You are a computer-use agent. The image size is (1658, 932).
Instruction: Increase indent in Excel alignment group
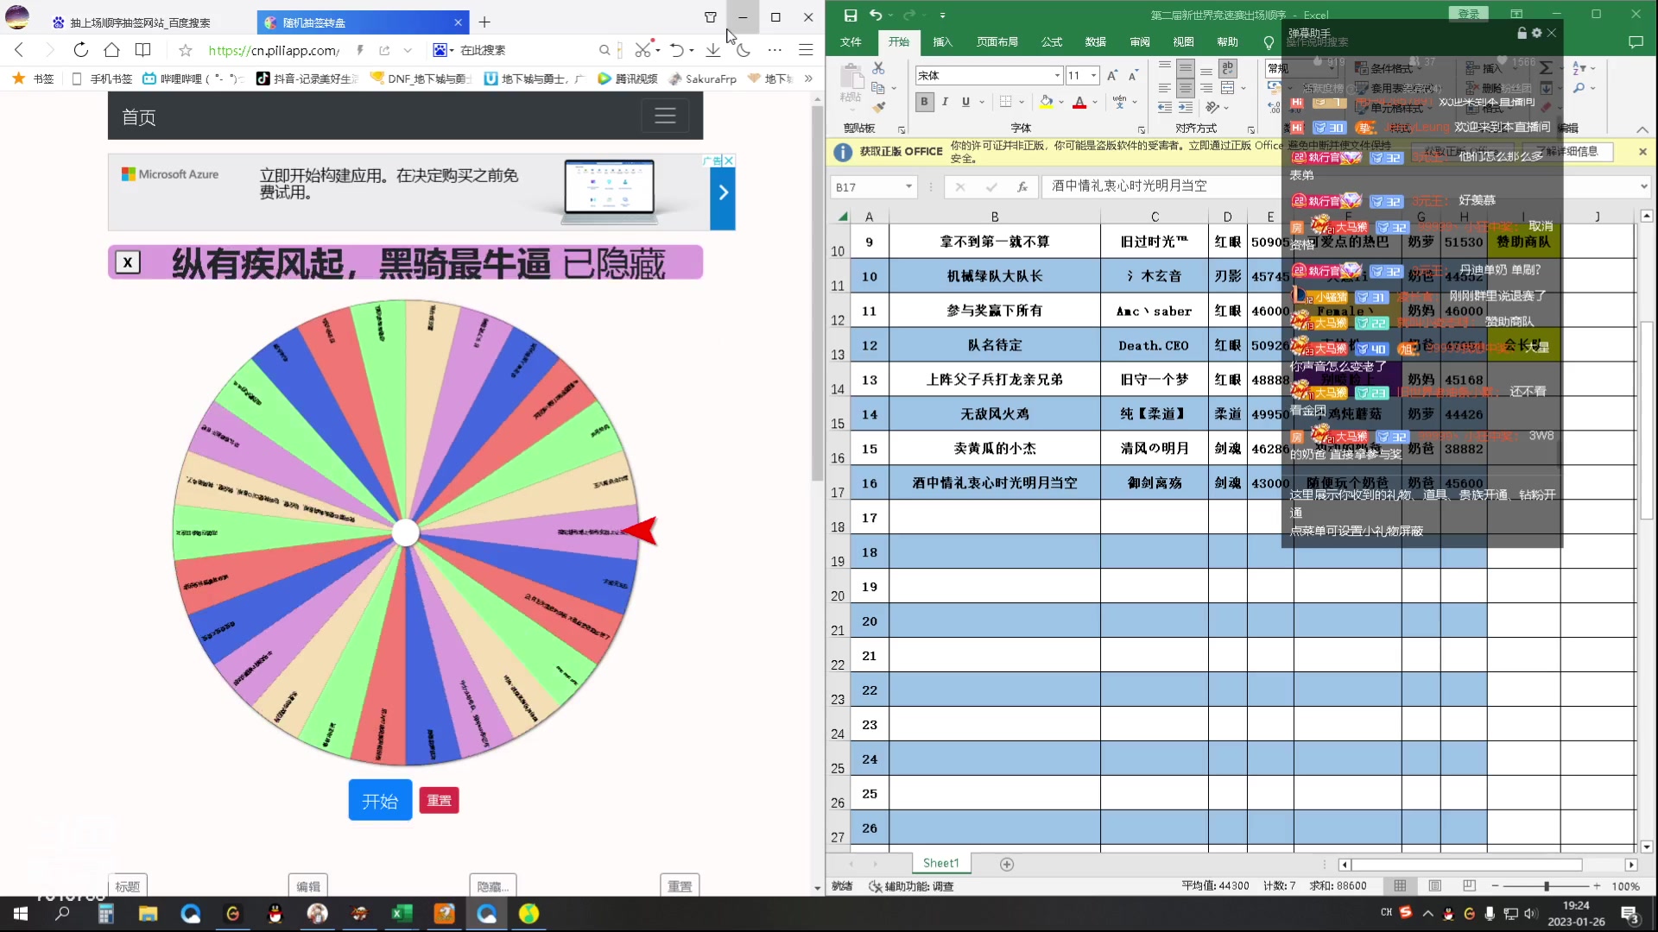[1186, 108]
